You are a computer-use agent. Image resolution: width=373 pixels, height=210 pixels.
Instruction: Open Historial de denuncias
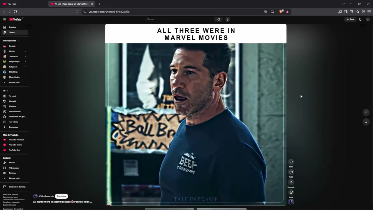(x=15, y=187)
